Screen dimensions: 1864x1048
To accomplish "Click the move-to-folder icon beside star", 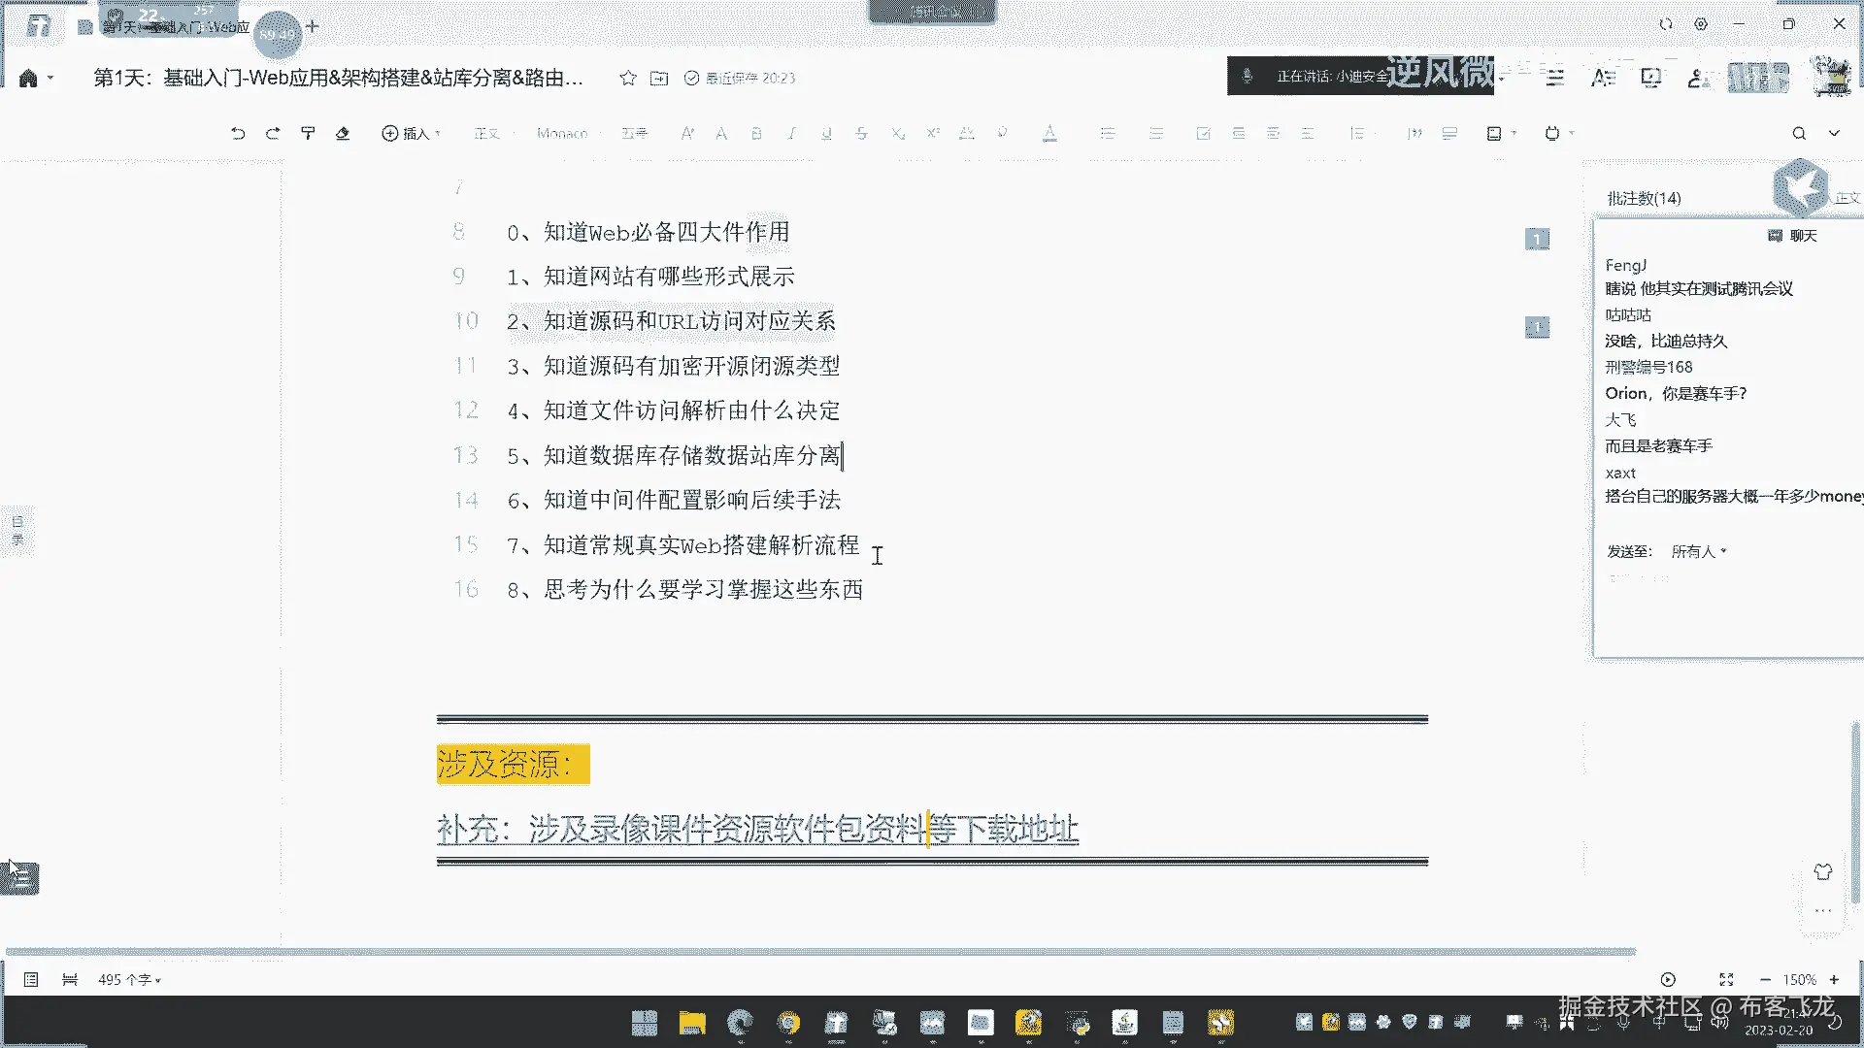I will (659, 78).
